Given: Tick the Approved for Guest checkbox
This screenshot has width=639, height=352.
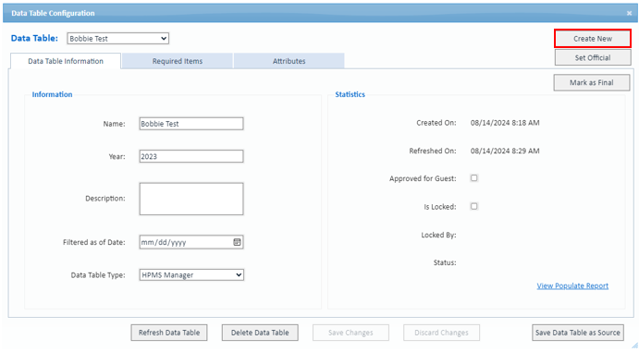Looking at the screenshot, I should pyautogui.click(x=474, y=178).
